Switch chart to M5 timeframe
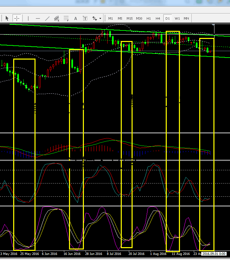The width and height of the screenshot is (230, 260). 120,18
